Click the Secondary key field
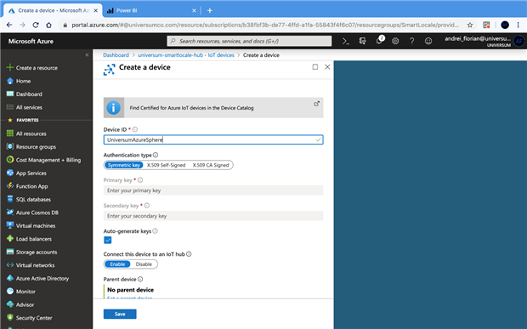527x329 pixels. [213, 216]
